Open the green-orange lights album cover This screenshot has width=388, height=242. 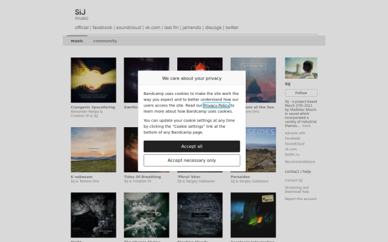(x=253, y=215)
